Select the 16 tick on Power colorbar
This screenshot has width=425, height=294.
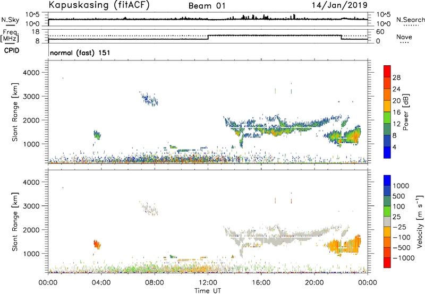396,113
